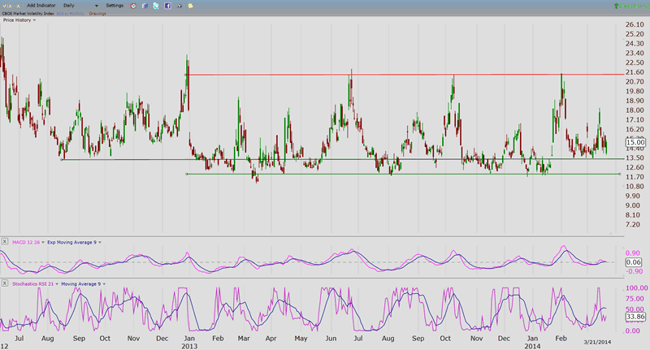The height and width of the screenshot is (350, 650).
Task: Close the MACD indicator panel
Action: [x=5, y=242]
